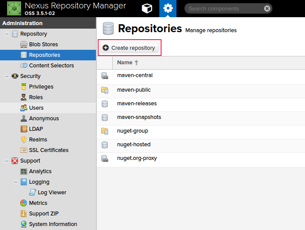This screenshot has width=305, height=230.
Task: Collapse the Repository tree node
Action: pyautogui.click(x=7, y=34)
